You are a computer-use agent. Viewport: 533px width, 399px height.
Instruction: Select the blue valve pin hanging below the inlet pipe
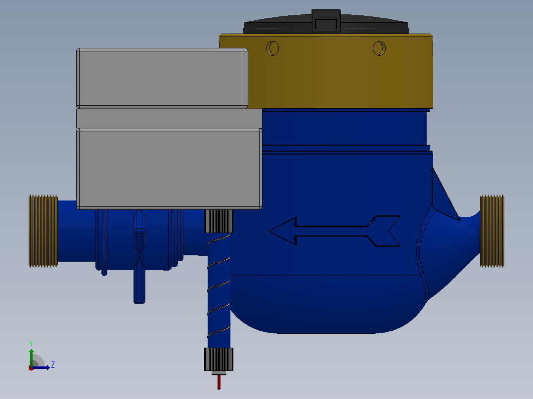[139, 256]
